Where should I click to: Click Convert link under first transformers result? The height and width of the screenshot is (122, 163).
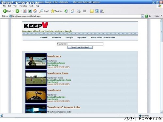[x=58, y=67]
